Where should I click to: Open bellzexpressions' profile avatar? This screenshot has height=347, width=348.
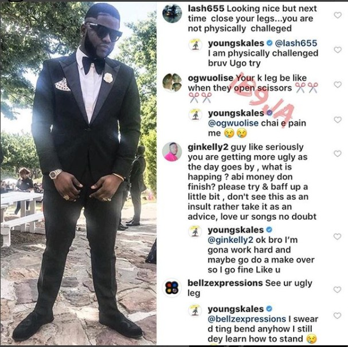tap(172, 287)
